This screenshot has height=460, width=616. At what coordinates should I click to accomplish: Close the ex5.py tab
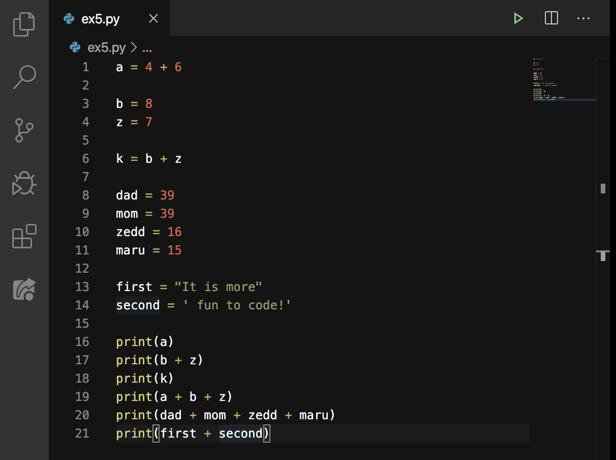[x=153, y=18]
